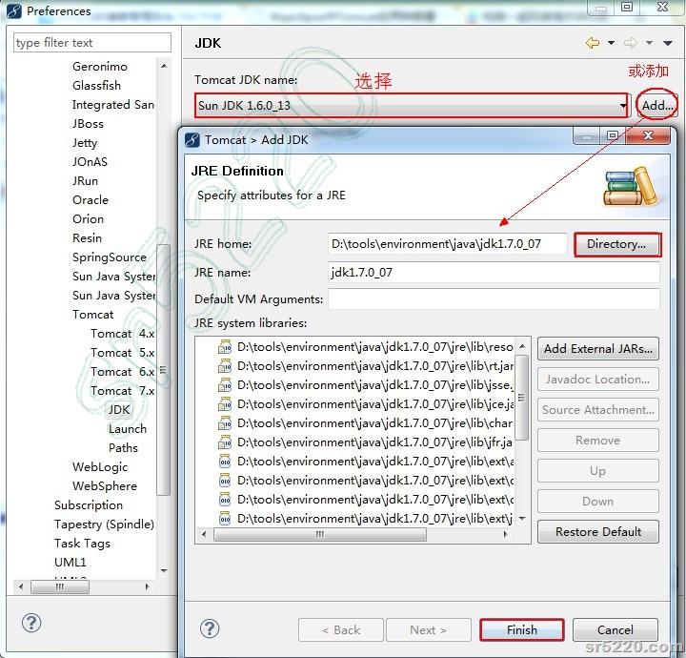Viewport: 686px width, 658px height.
Task: Click the Finish button
Action: click(x=521, y=630)
